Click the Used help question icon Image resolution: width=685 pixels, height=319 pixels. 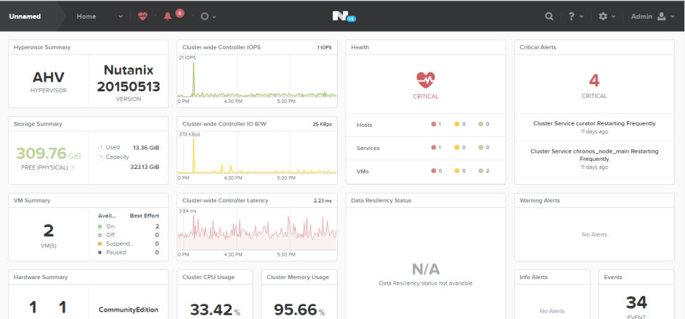101,148
